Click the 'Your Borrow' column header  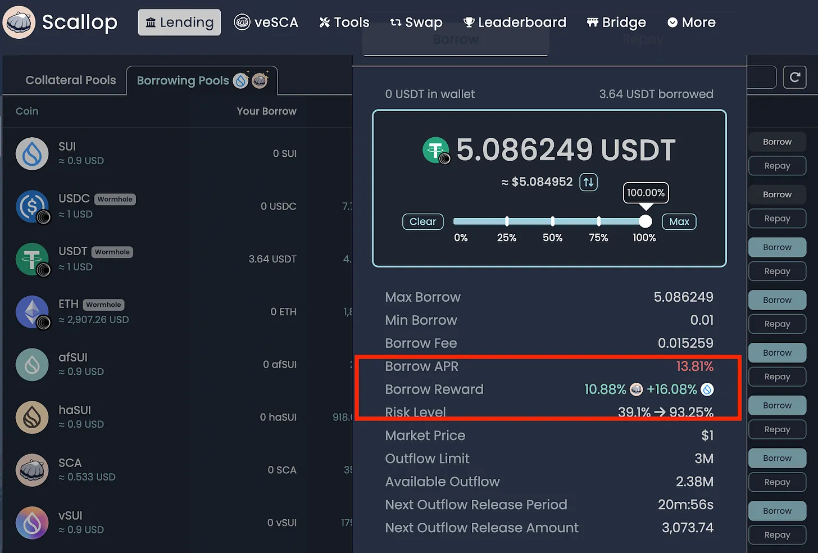click(x=266, y=111)
